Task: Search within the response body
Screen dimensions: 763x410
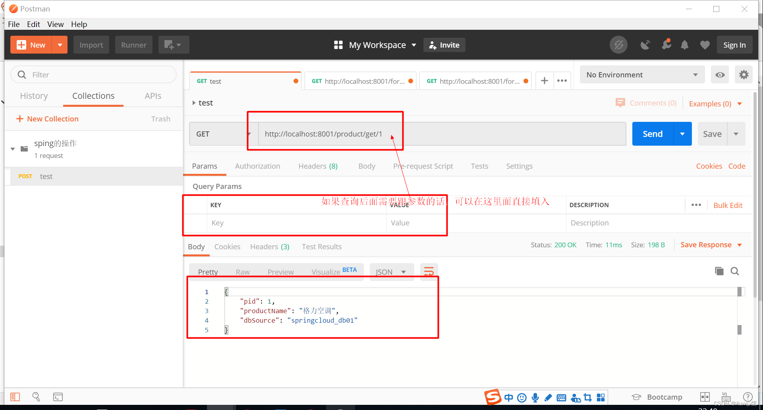Action: tap(734, 271)
